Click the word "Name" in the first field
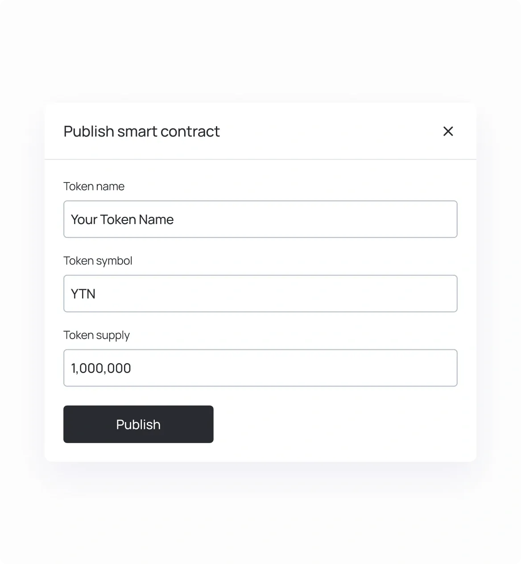 (x=156, y=220)
